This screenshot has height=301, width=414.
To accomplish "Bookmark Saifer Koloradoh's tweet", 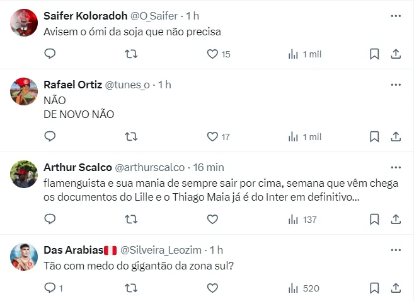I will (374, 54).
